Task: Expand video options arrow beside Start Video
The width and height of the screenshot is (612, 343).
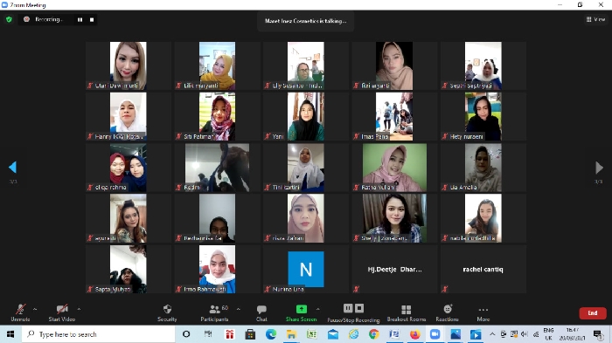Action: 79,309
